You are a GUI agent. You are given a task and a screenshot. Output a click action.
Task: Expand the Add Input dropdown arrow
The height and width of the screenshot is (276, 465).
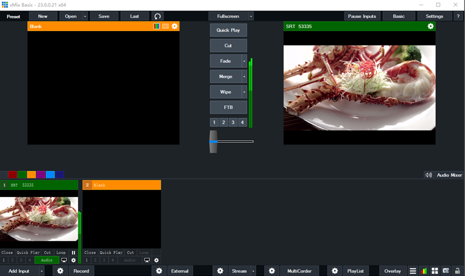[x=42, y=271]
